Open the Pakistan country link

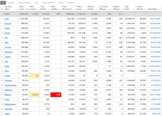point(9,109)
